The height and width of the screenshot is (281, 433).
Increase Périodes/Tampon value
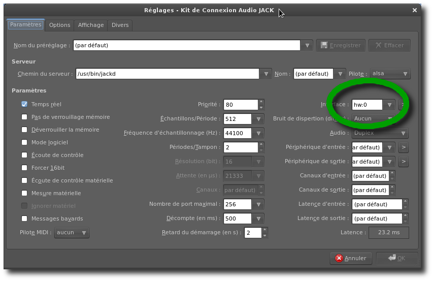261,144
